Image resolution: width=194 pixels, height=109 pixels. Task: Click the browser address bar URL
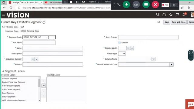[x=66, y=8]
